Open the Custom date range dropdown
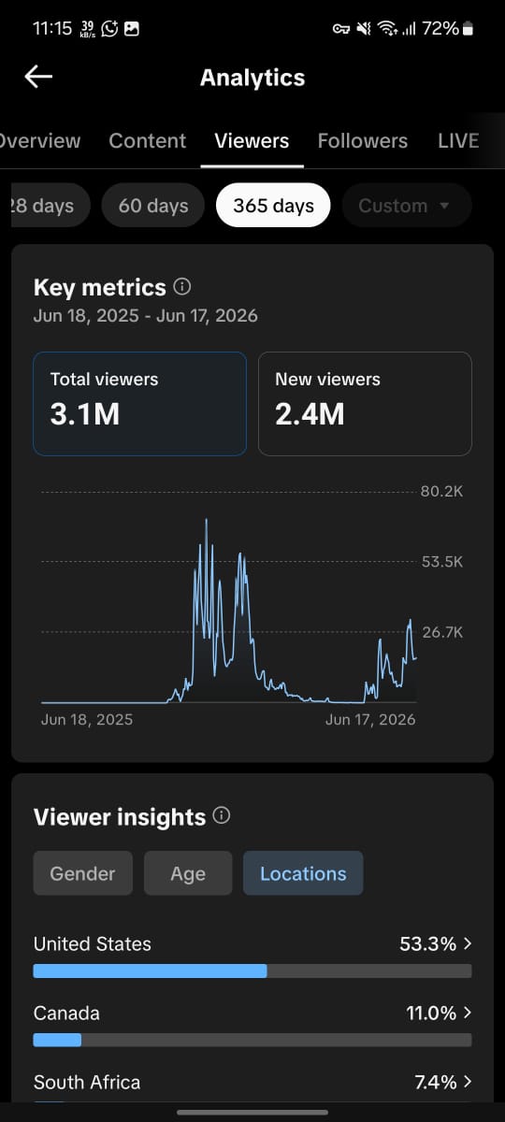505x1122 pixels. tap(406, 206)
